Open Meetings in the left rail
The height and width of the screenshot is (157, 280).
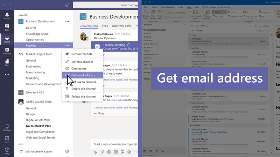(x=7, y=51)
